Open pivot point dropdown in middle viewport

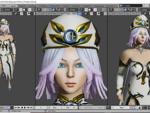pyautogui.click(x=82, y=10)
